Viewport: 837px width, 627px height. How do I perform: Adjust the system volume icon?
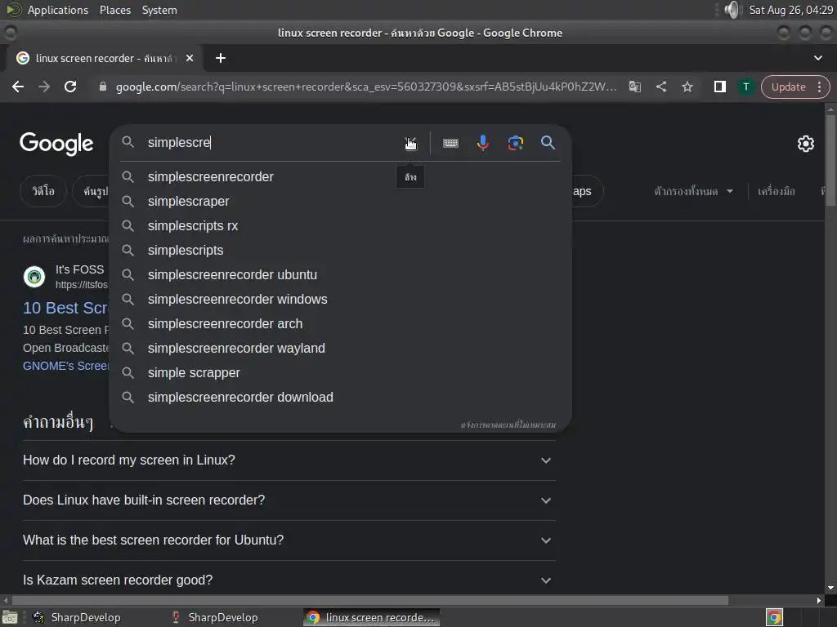coord(733,10)
